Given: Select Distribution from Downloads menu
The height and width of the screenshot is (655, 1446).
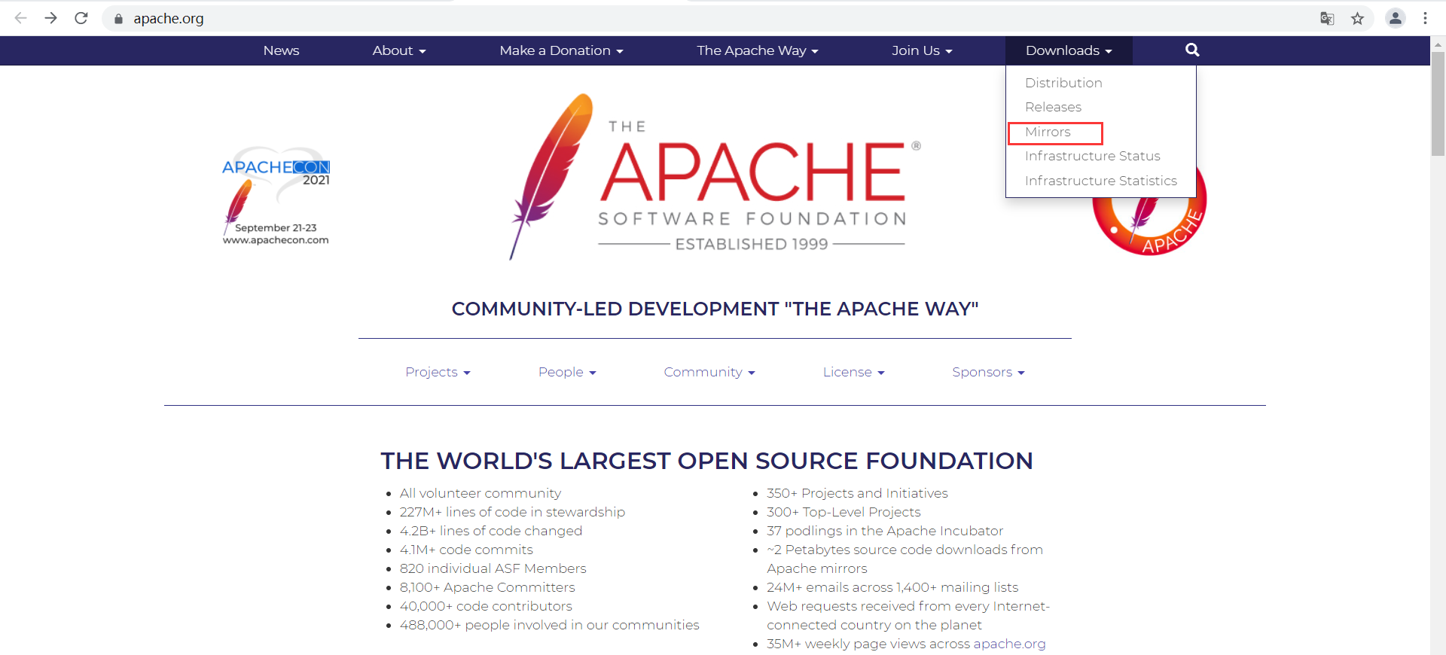Looking at the screenshot, I should pos(1063,83).
